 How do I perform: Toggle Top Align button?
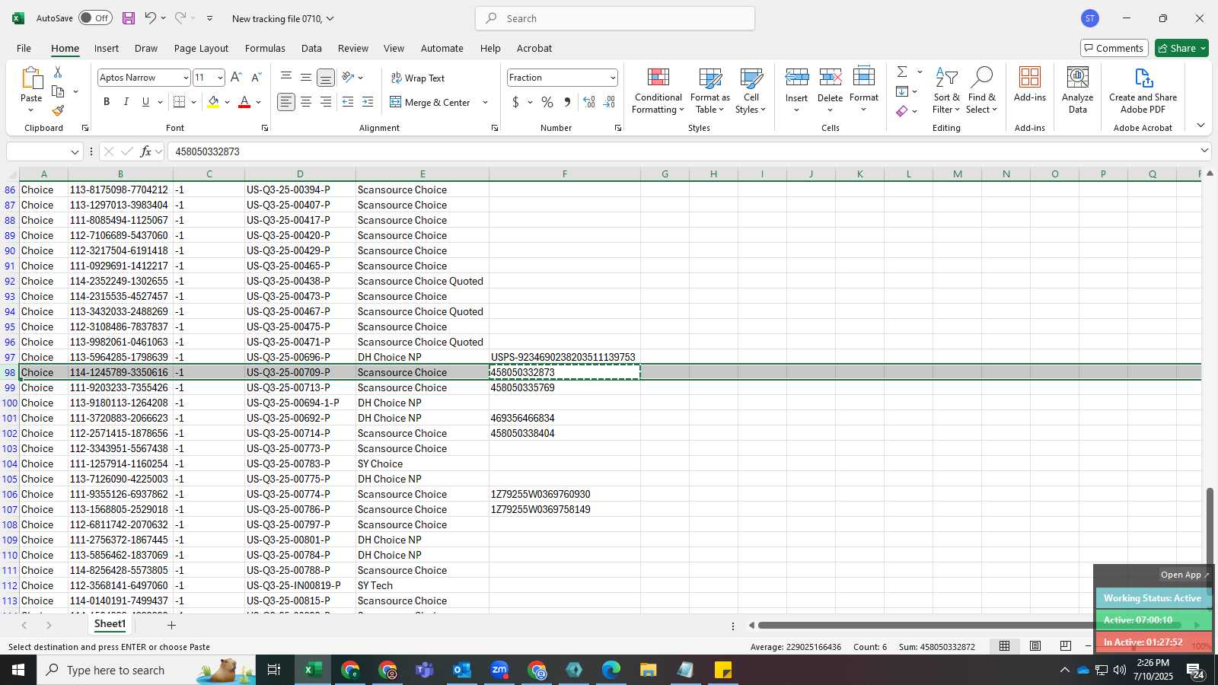pyautogui.click(x=286, y=78)
